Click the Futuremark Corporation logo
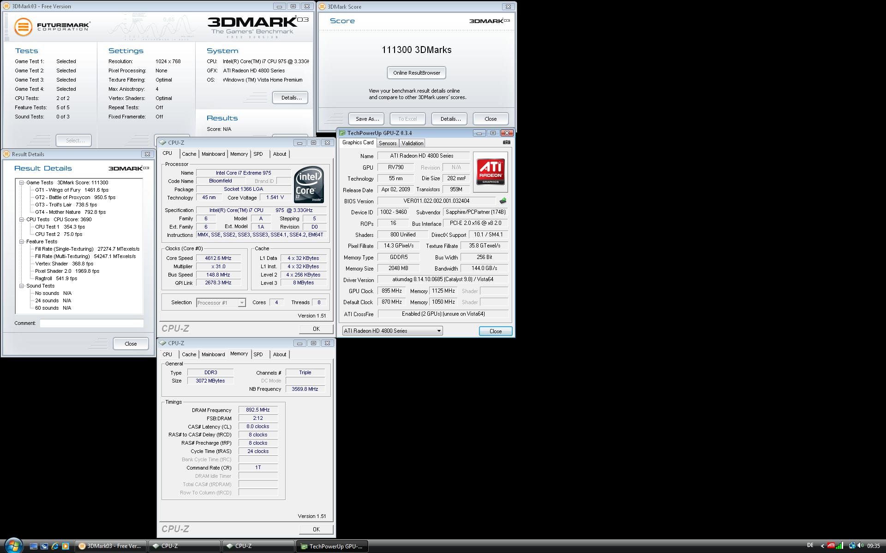The image size is (886, 553). [x=52, y=26]
